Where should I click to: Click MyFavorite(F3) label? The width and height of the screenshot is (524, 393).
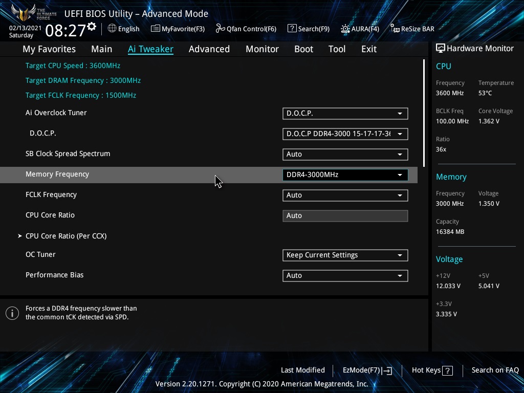tap(183, 29)
